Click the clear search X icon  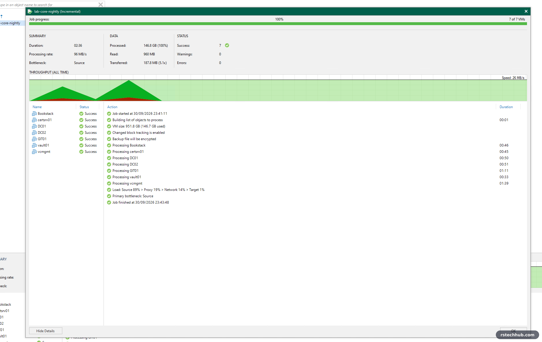(101, 5)
